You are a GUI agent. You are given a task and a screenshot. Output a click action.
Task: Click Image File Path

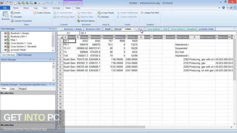click(x=150, y=13)
